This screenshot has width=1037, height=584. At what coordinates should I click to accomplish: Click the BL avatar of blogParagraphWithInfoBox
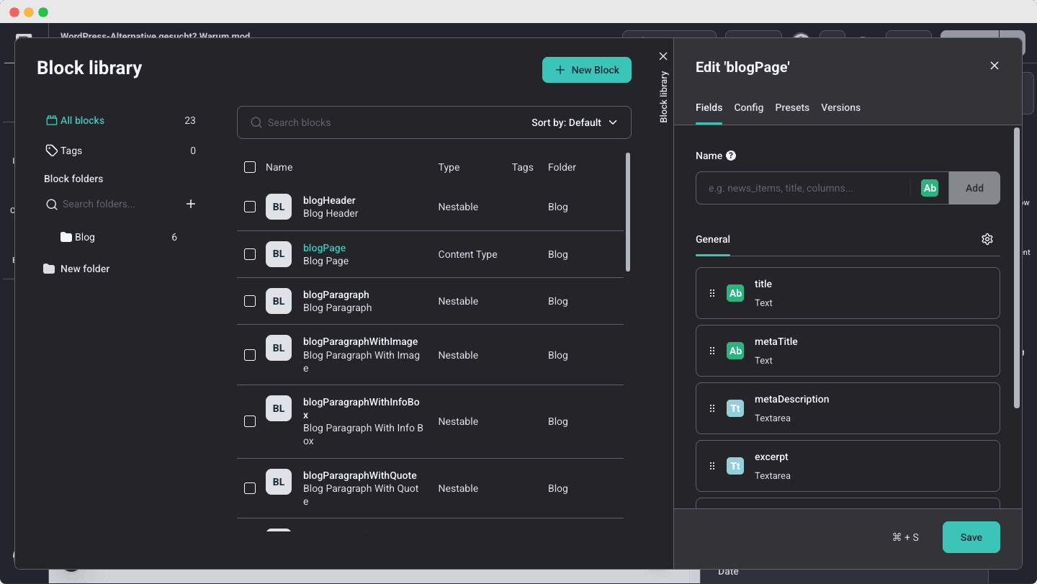[x=279, y=409]
